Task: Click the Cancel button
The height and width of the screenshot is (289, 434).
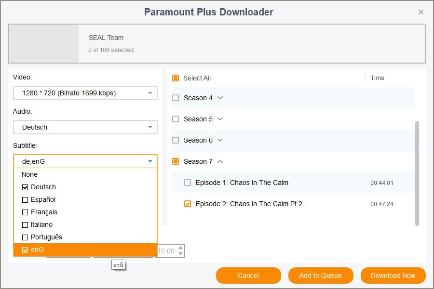Action: (x=248, y=276)
